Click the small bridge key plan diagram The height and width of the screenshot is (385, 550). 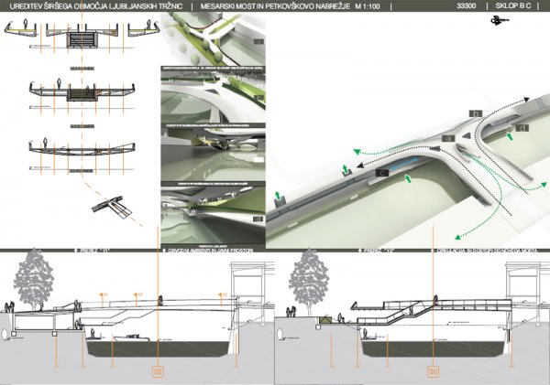[x=114, y=208]
